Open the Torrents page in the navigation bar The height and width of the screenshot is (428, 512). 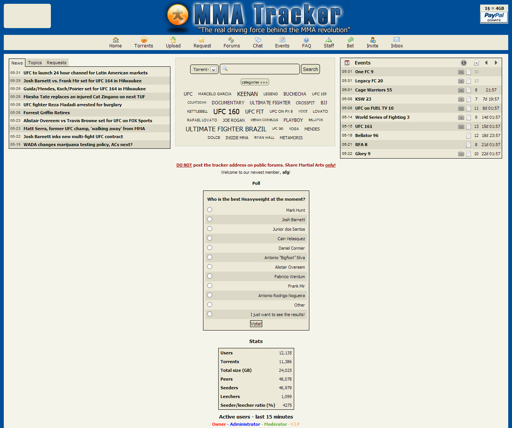143,42
